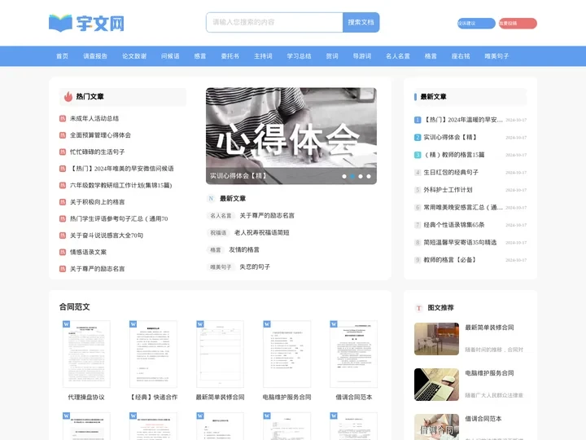The width and height of the screenshot is (586, 440).
Task: Click rank badge 9 beside 教师的格言【必备】
Action: click(418, 260)
